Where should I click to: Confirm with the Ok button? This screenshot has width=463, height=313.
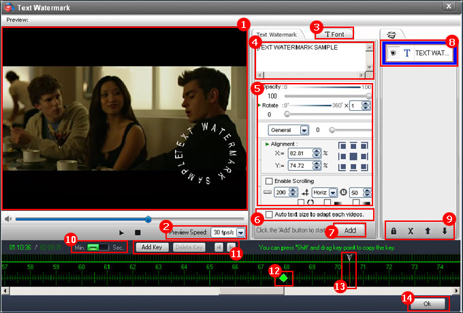tap(428, 303)
